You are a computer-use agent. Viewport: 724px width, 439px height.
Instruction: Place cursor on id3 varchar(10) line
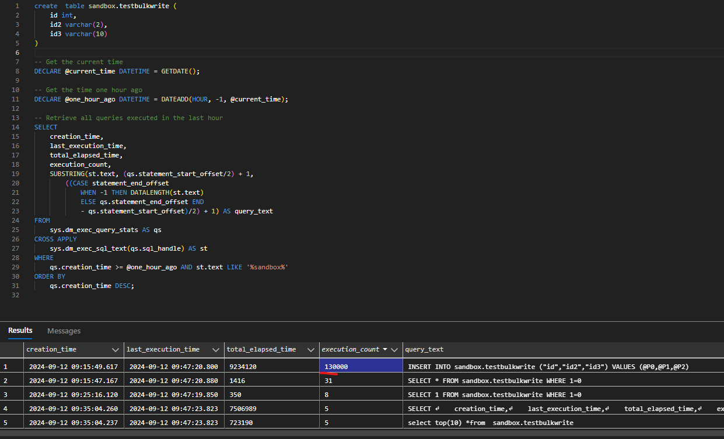tap(79, 34)
